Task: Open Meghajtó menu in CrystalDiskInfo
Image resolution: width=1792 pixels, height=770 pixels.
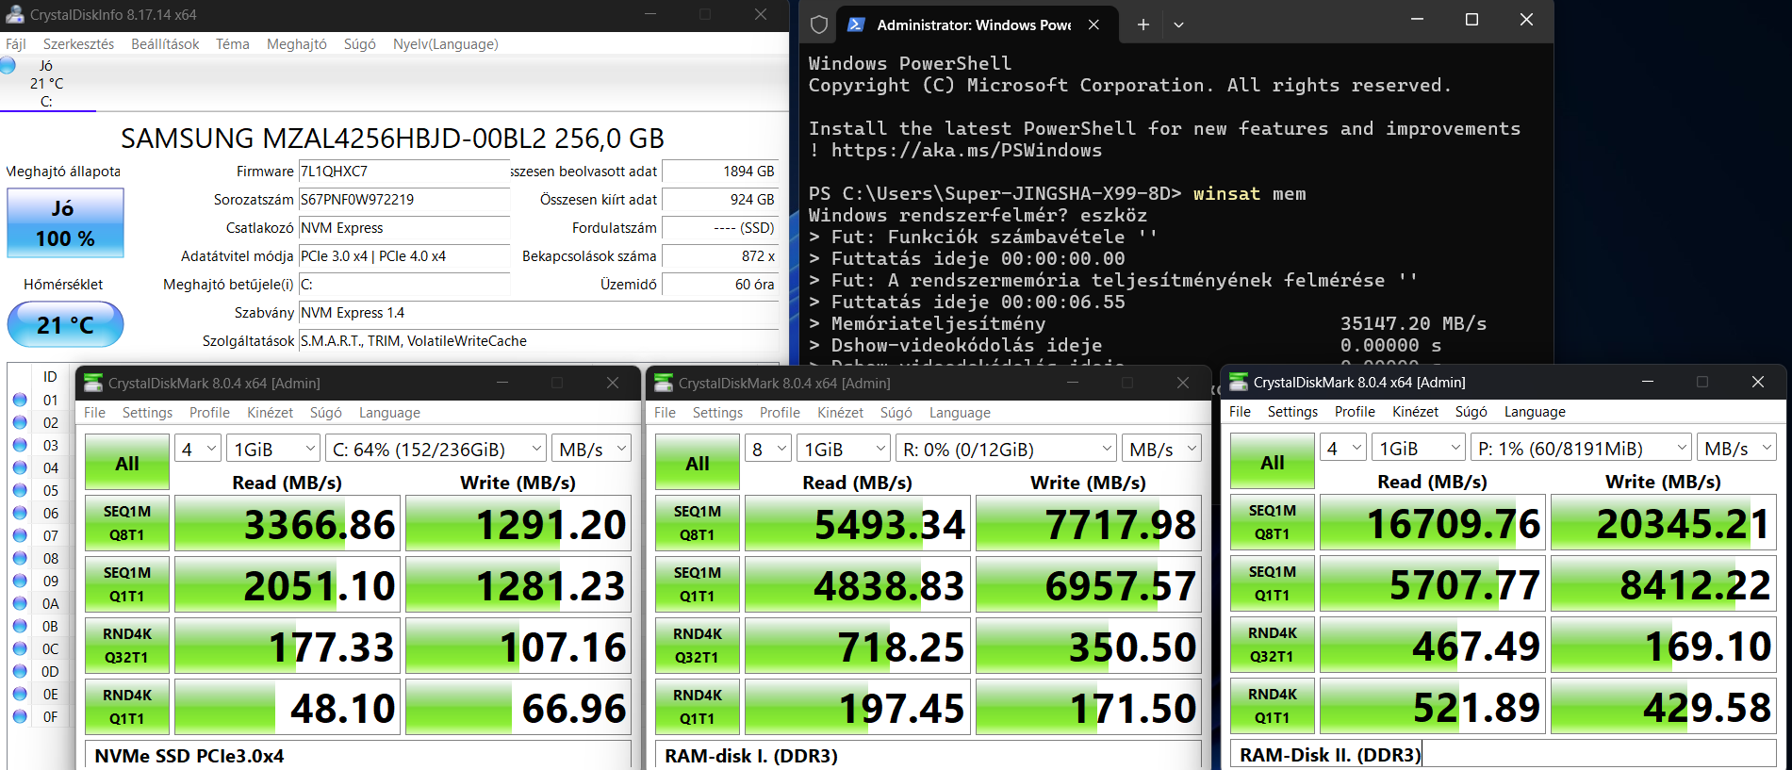Action: coord(296,44)
